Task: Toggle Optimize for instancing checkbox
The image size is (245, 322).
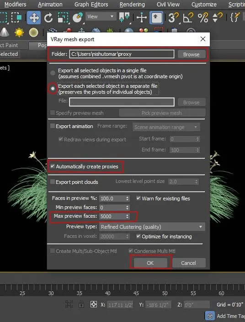Action: (x=138, y=236)
